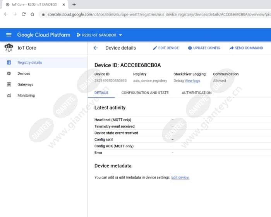Click the arrow icon for Send Command
The width and height of the screenshot is (271, 217).
click(232, 48)
